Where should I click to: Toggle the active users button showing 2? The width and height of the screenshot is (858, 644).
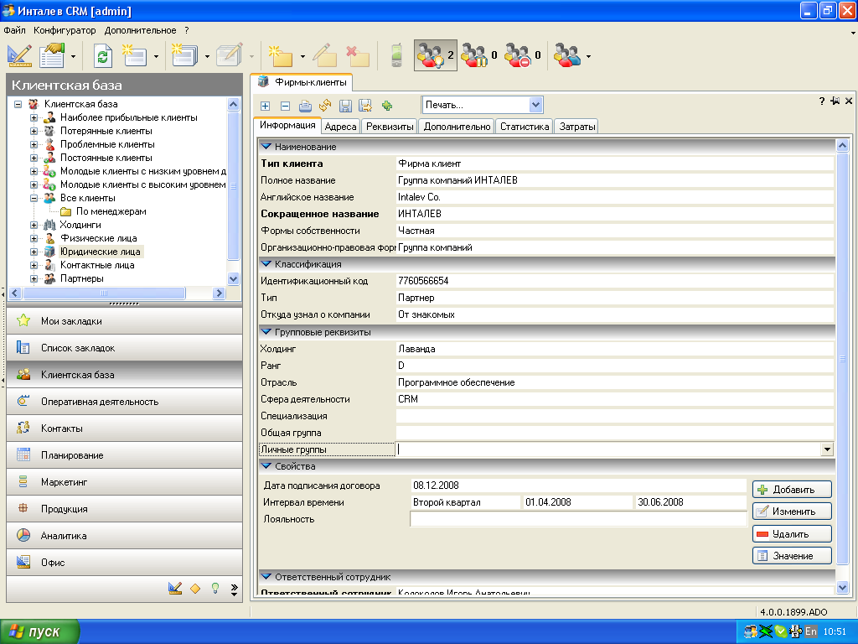435,56
